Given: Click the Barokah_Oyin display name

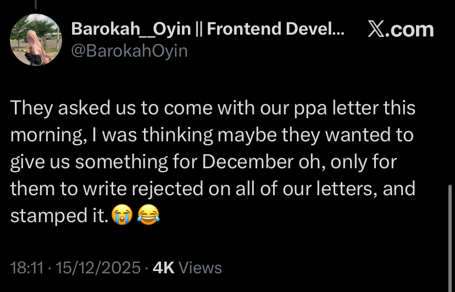Looking at the screenshot, I should tap(135, 30).
